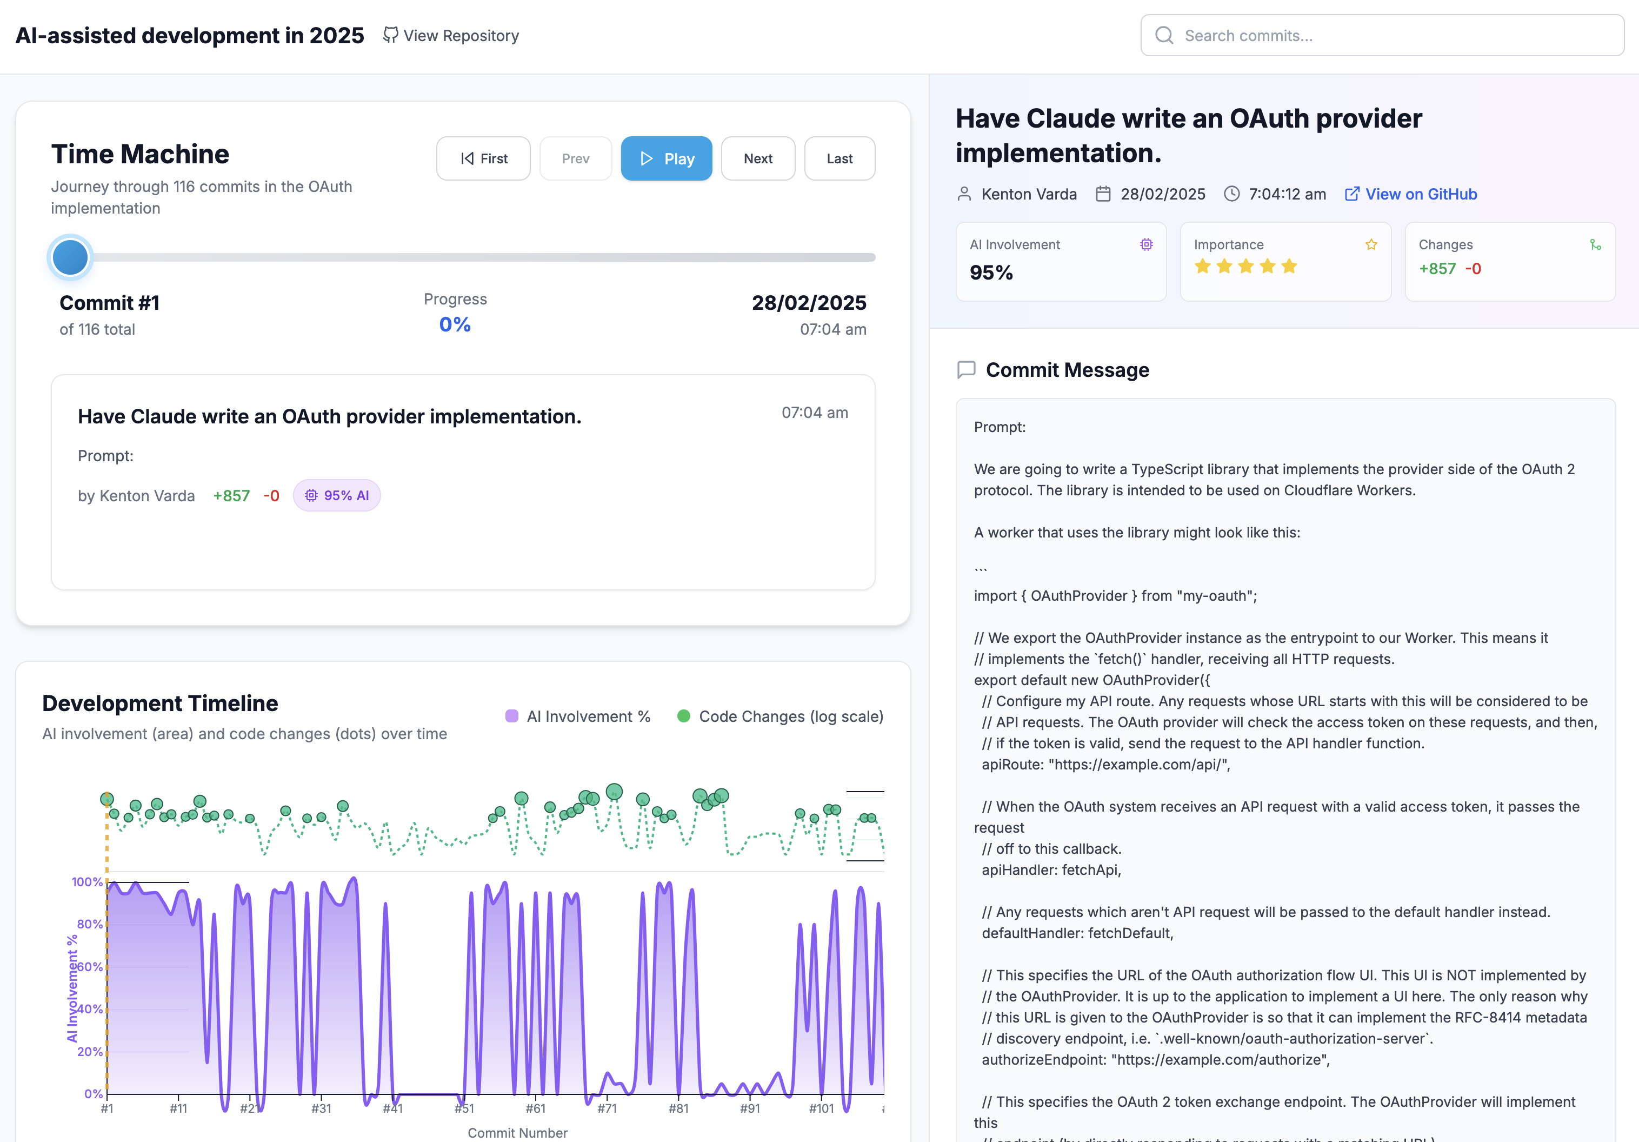
Task: Click the speech bubble icon by Commit Message
Action: point(966,370)
